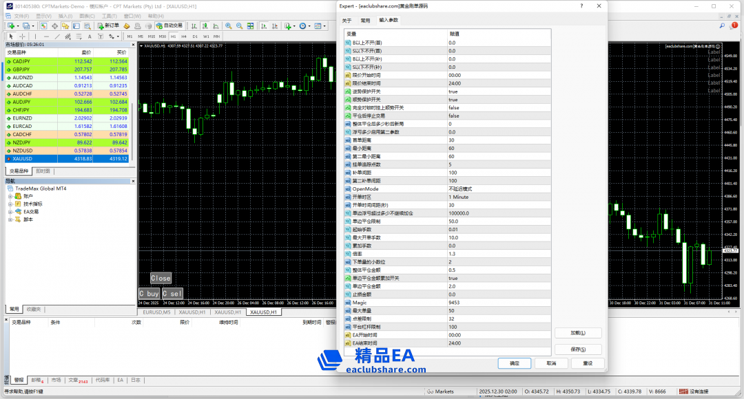744x399 pixels.
Task: Select the trendline drawing tool
Action: pos(57,36)
